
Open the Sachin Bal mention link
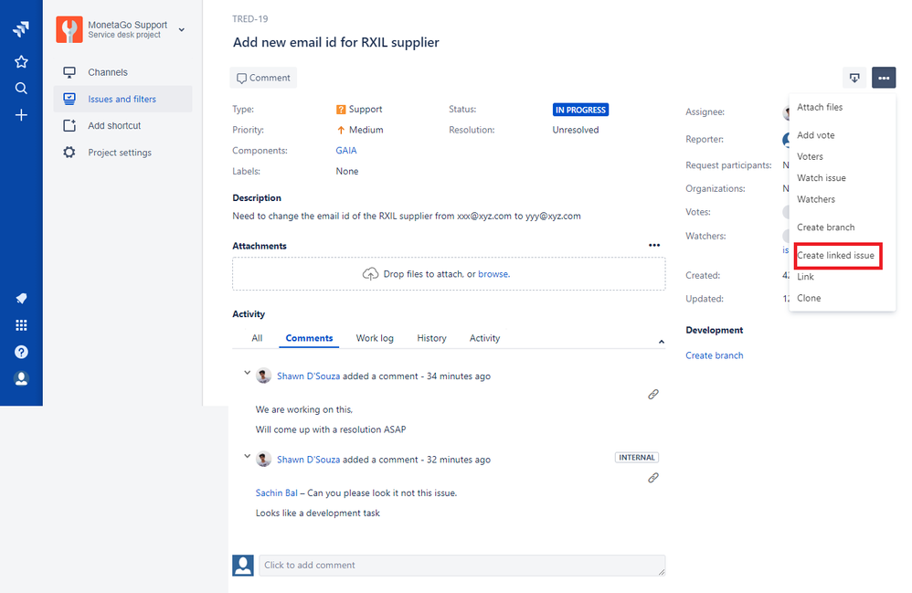276,493
